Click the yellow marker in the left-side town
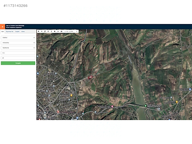 pos(71,95)
